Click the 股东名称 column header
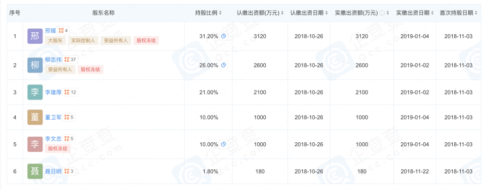 104,13
